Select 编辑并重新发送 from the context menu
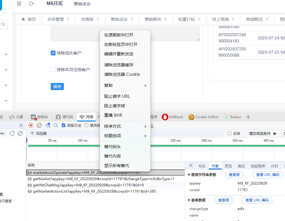 coord(119,54)
